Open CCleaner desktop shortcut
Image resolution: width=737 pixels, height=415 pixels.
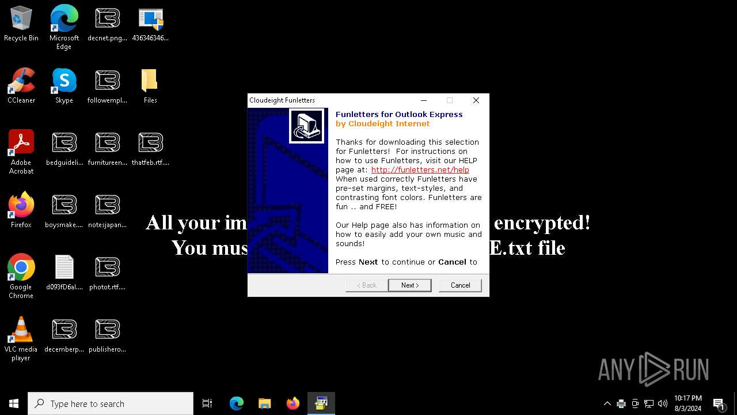21,86
